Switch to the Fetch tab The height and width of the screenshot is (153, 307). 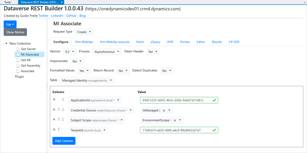pos(140,42)
